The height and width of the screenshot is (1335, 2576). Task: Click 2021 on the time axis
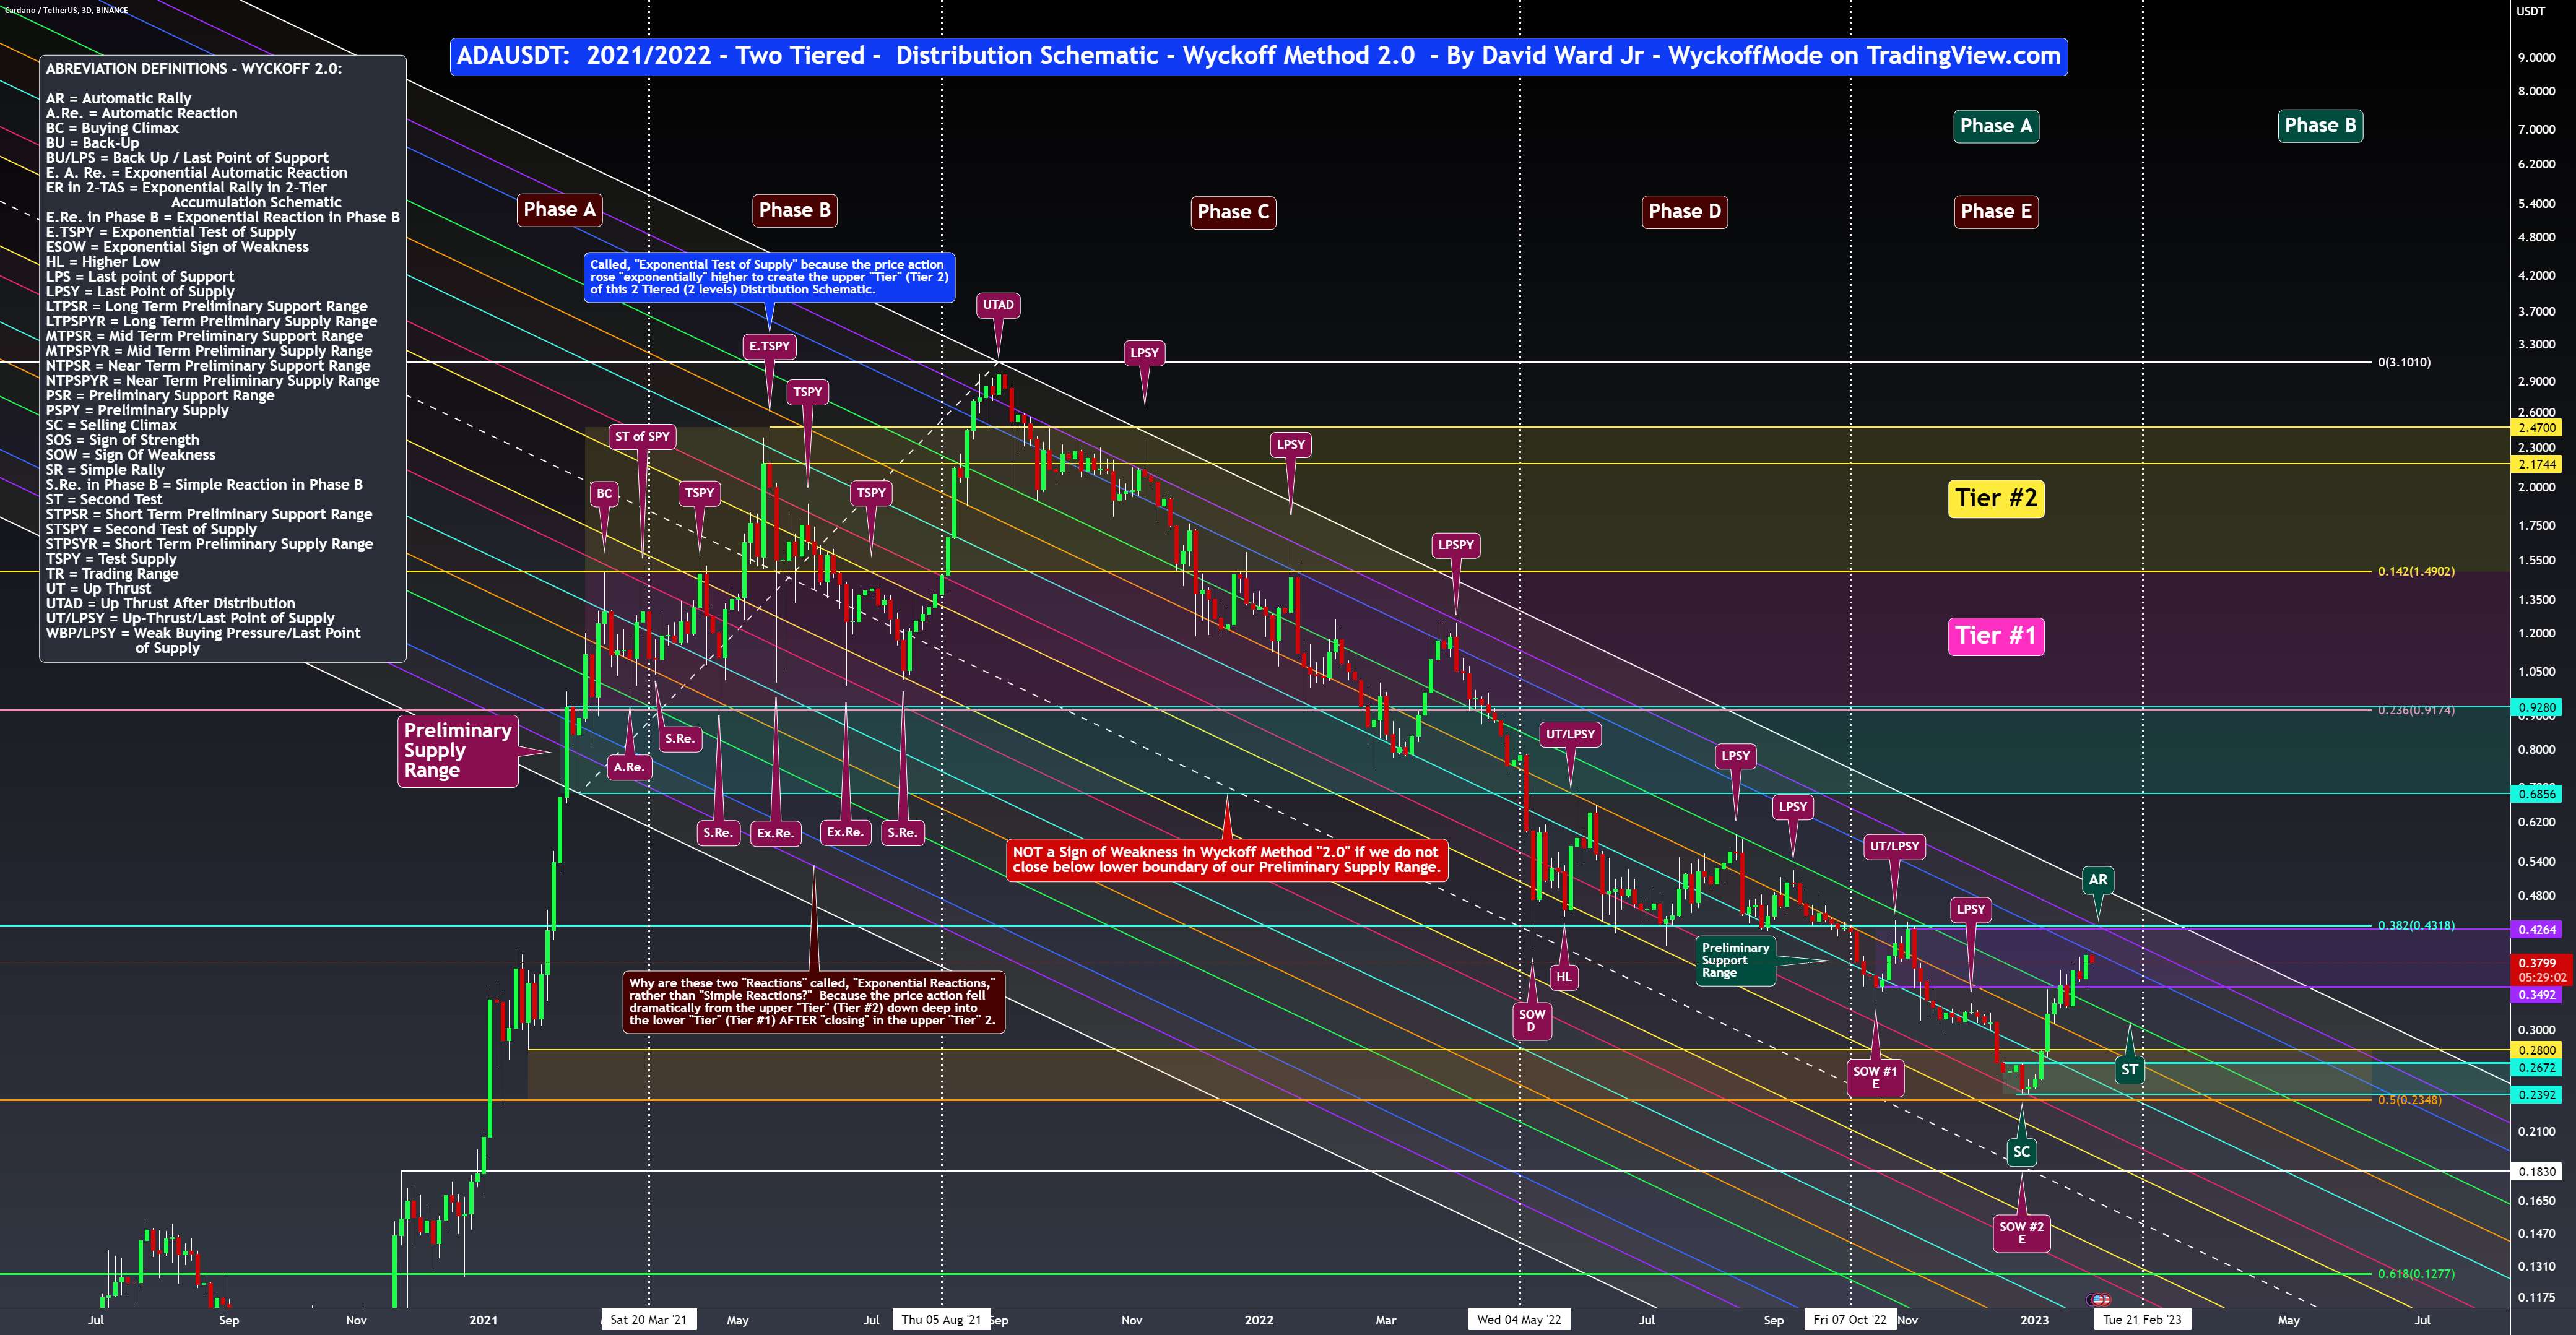(483, 1320)
